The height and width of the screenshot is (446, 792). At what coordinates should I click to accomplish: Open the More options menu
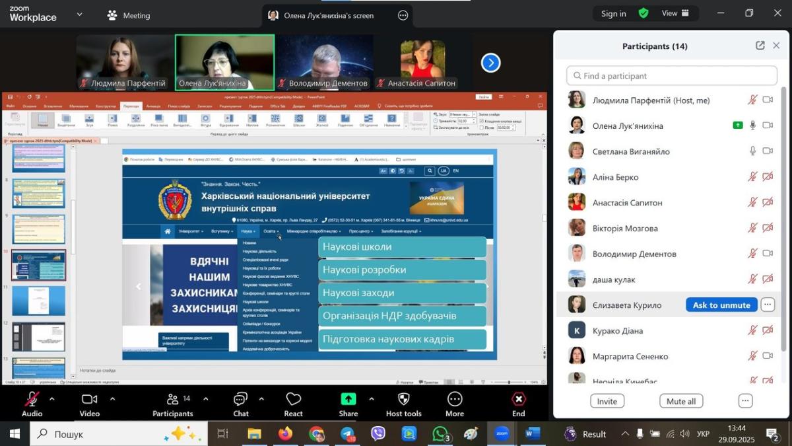tap(454, 404)
